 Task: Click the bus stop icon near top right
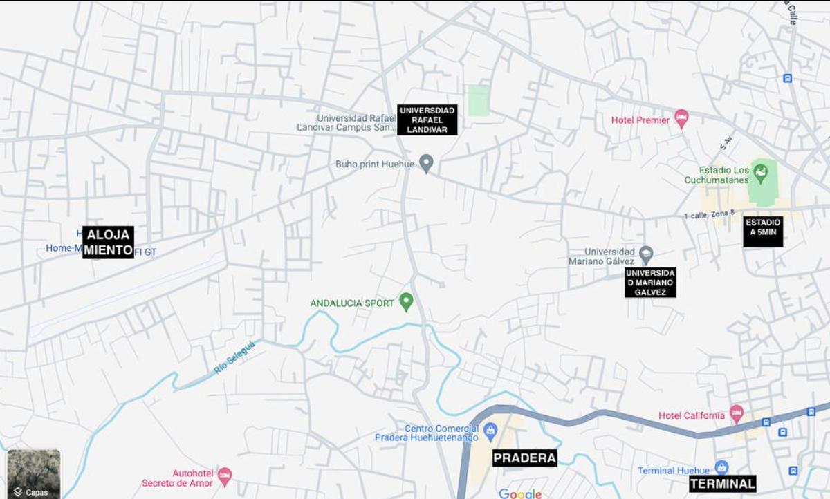(x=787, y=78)
